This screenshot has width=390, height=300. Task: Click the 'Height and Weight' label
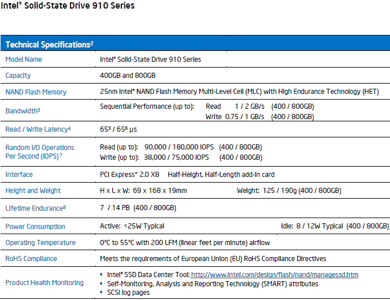pyautogui.click(x=33, y=191)
